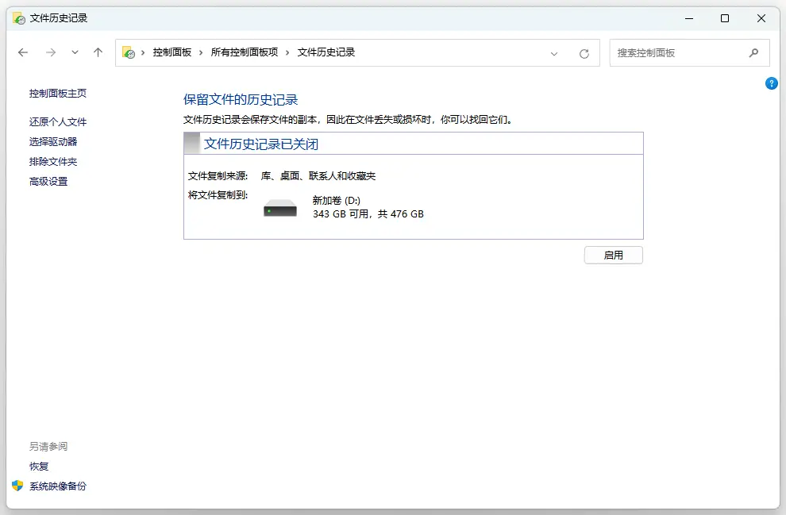Screen dimensions: 786x515
Task: Open 排除文件夹 settings
Action: (x=52, y=161)
